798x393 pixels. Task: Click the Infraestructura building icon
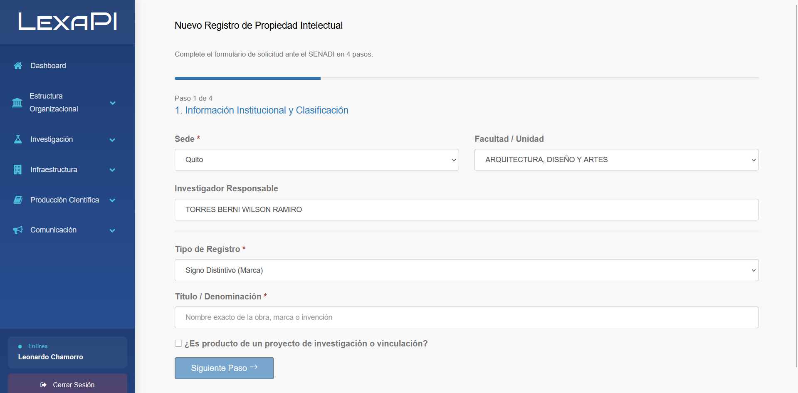(x=18, y=170)
